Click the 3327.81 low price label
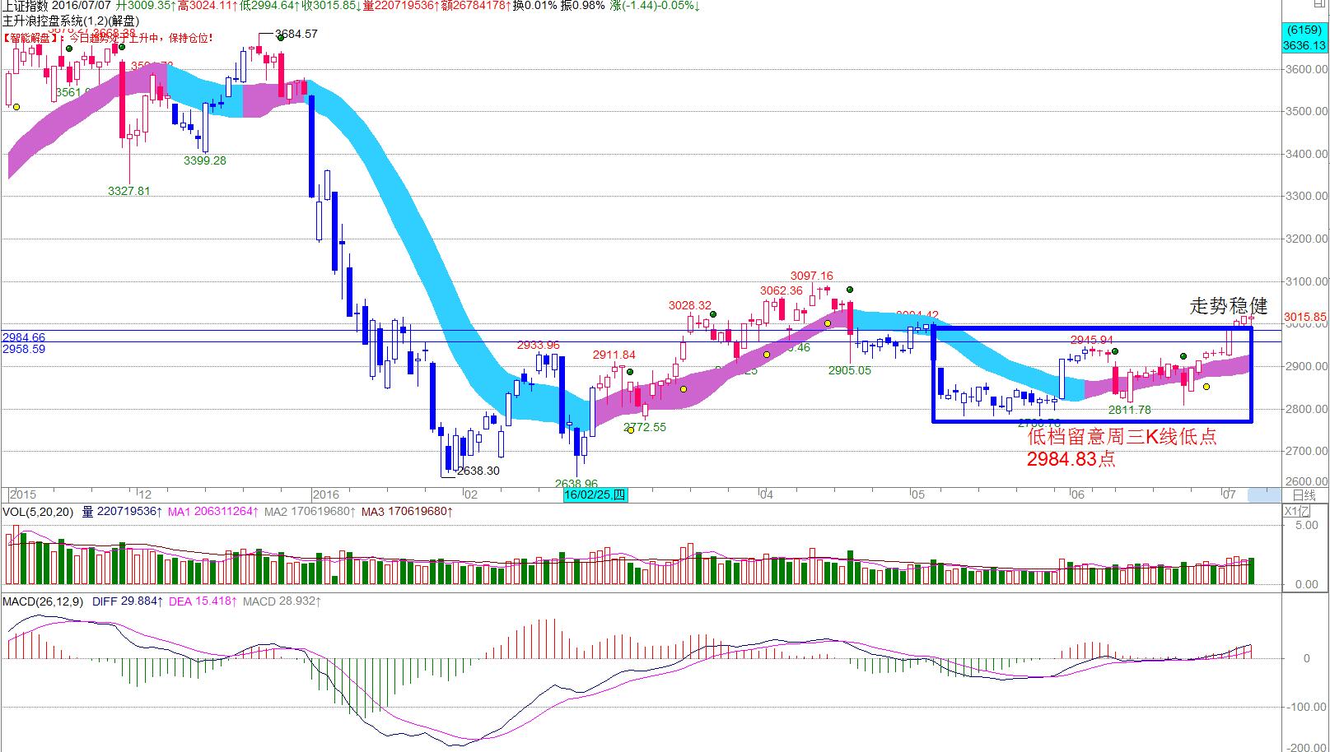 tap(129, 191)
